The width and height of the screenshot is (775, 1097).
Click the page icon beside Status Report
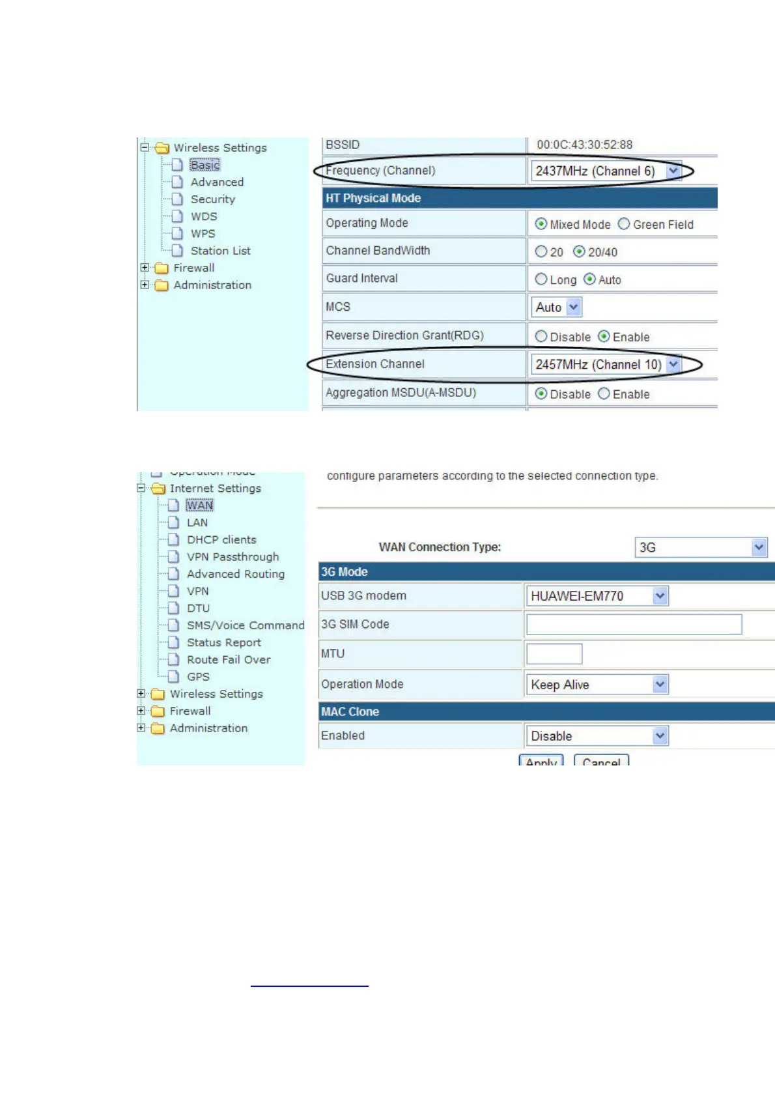pos(173,642)
